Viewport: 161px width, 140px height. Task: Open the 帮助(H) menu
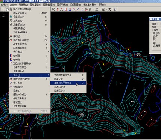coord(102,5)
